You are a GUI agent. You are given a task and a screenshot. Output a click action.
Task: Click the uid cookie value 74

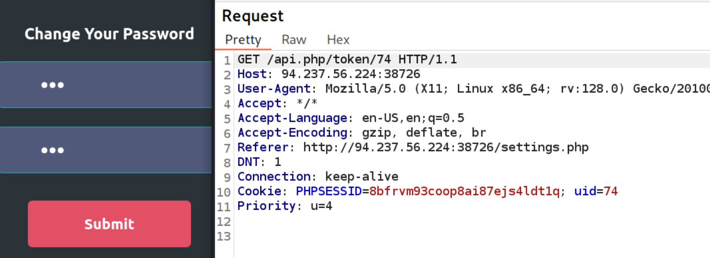tap(611, 191)
